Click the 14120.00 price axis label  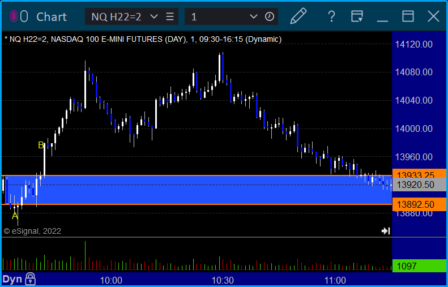coord(413,44)
